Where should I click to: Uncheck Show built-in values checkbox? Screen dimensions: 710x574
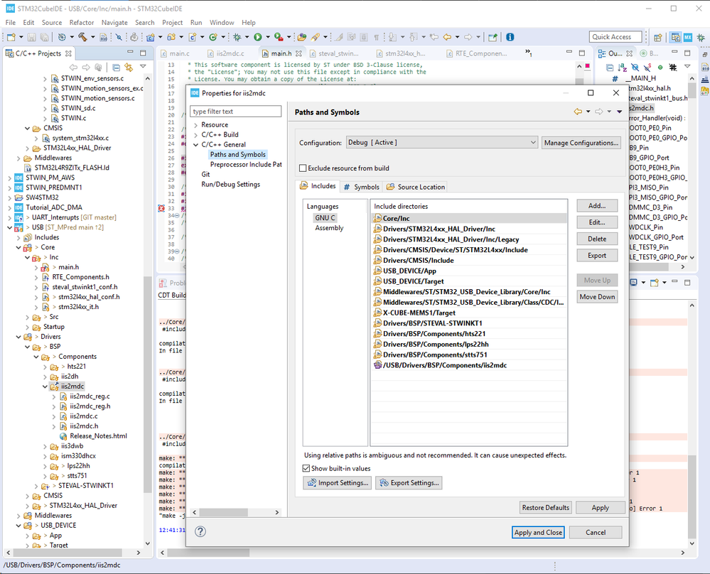click(x=306, y=468)
